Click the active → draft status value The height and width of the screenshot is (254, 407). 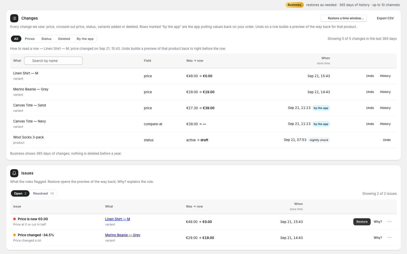click(197, 140)
